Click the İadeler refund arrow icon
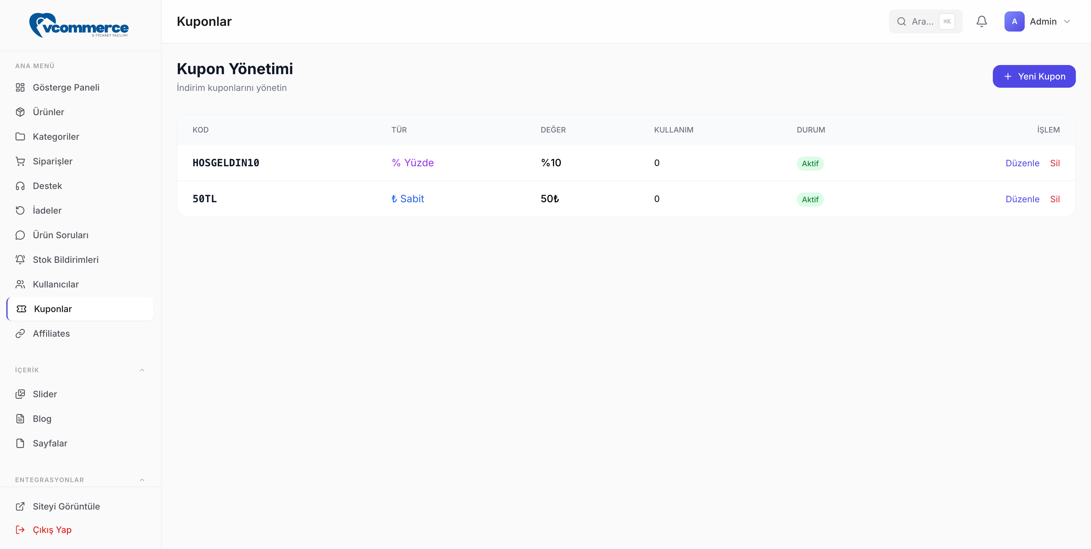Image resolution: width=1091 pixels, height=549 pixels. click(x=20, y=210)
